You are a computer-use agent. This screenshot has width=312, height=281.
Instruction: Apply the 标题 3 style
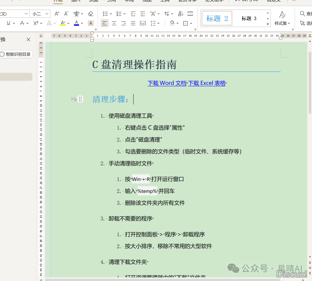click(x=249, y=18)
